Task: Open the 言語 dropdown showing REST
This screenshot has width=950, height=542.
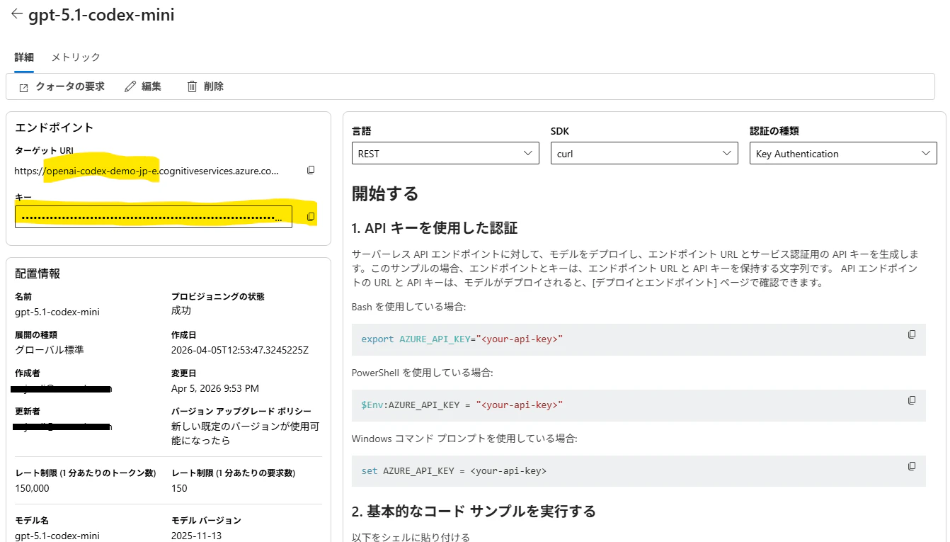Action: pyautogui.click(x=445, y=154)
